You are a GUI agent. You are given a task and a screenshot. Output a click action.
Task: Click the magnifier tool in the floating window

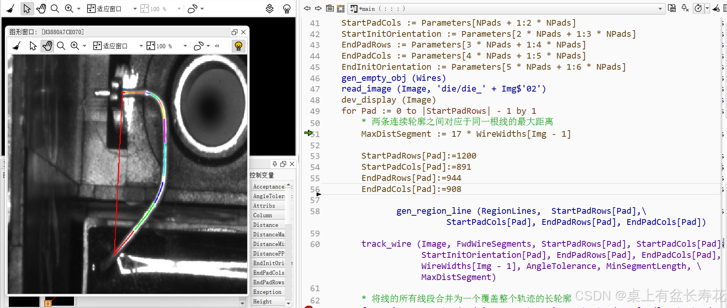(61, 46)
